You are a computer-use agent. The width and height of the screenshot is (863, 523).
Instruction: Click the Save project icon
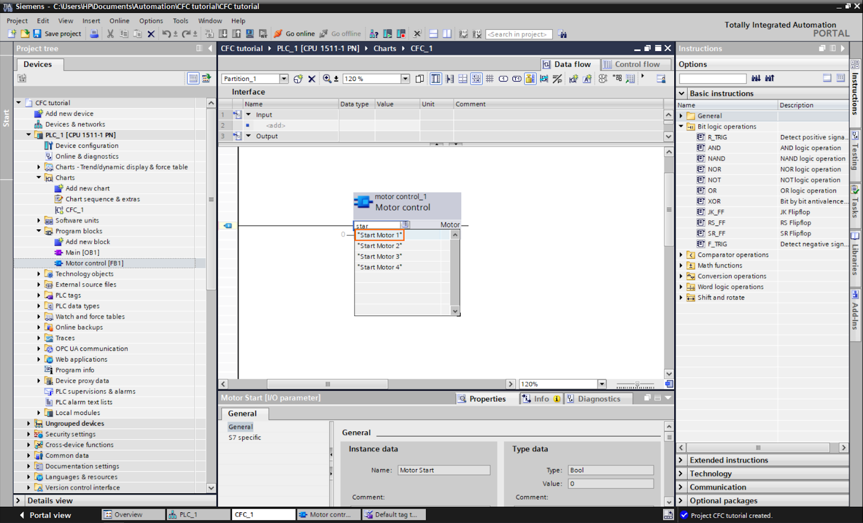37,33
